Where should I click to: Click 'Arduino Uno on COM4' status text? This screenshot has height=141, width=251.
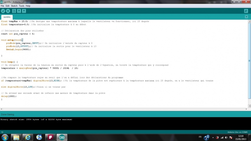coord(237,132)
